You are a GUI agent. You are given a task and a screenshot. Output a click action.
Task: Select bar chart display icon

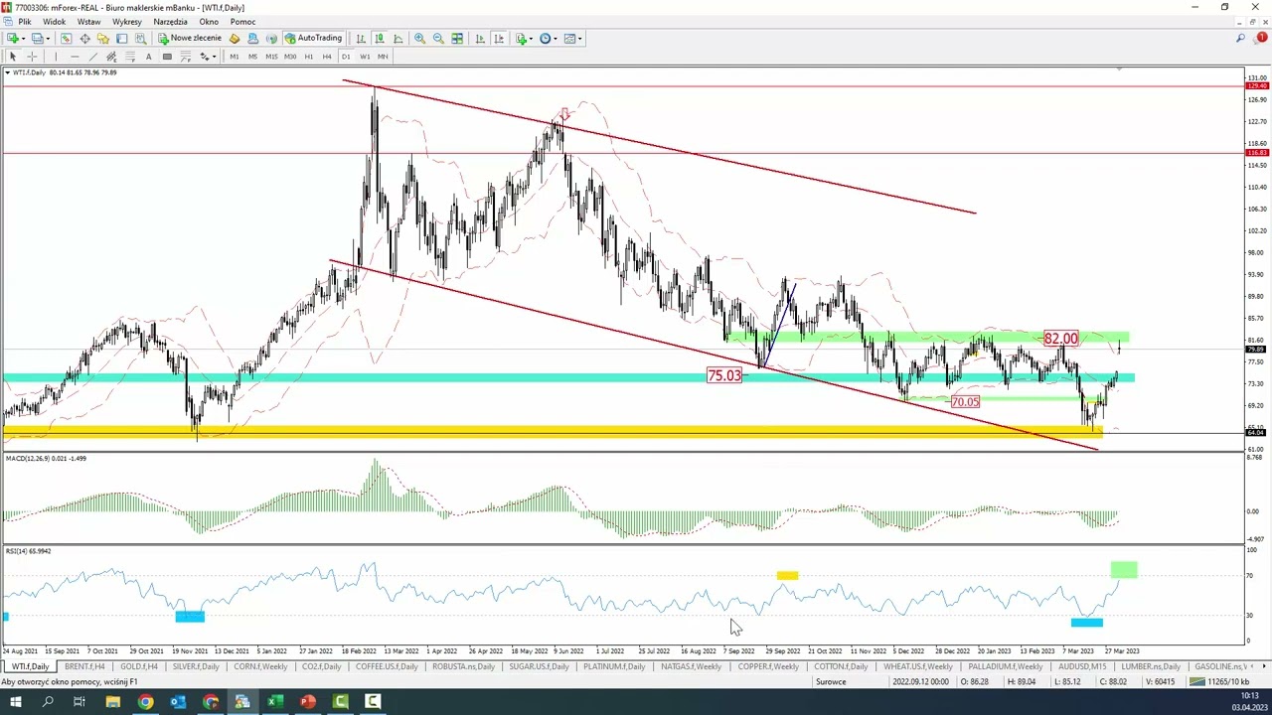pyautogui.click(x=361, y=38)
